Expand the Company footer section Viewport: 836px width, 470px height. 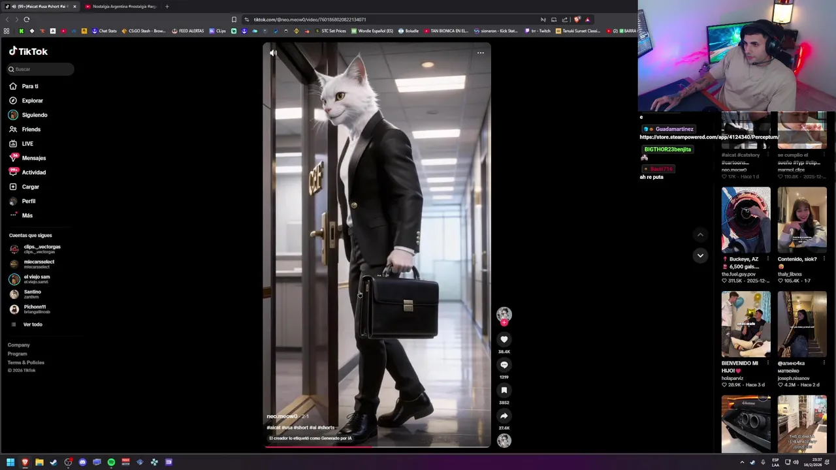(x=19, y=345)
